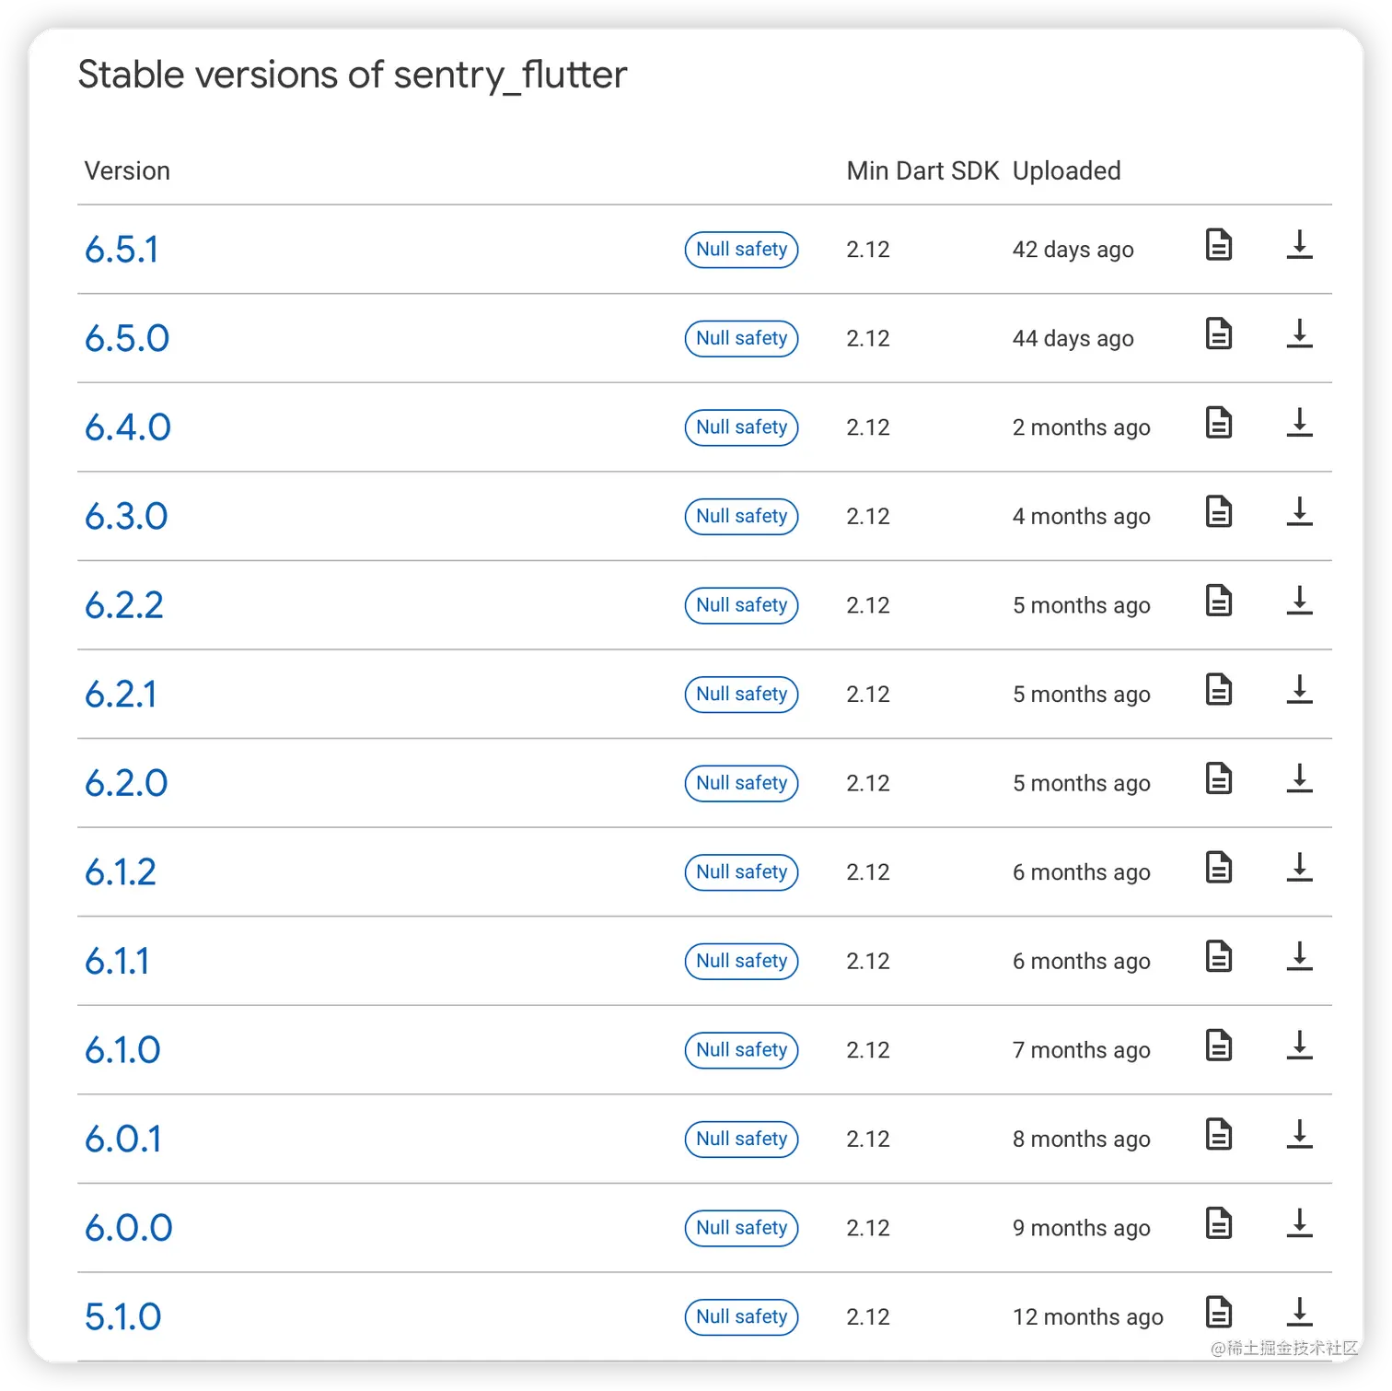Download the 6.3.0 package archive
This screenshot has height=1391, width=1392.
(x=1299, y=513)
